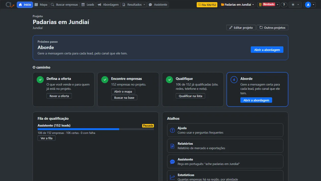Click the green check icon beside Qualifique
Image resolution: width=321 pixels, height=181 pixels.
point(170,80)
